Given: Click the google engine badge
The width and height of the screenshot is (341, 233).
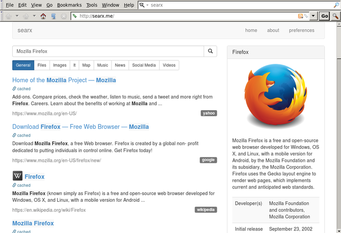Looking at the screenshot, I should tap(208, 160).
